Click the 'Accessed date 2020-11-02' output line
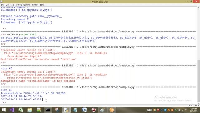This screenshot has width=200, height=113. click(33, 93)
